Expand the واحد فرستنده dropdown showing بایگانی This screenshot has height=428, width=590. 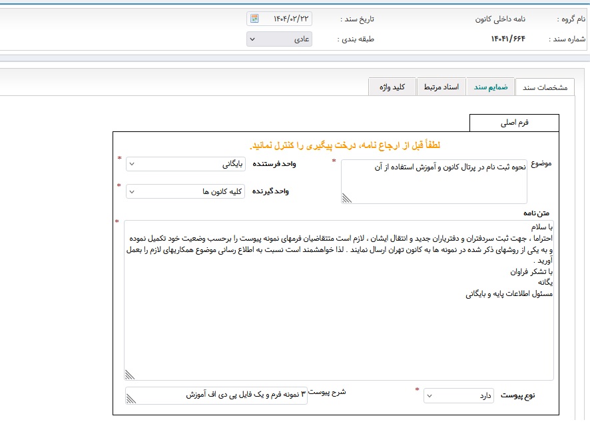[x=186, y=164]
